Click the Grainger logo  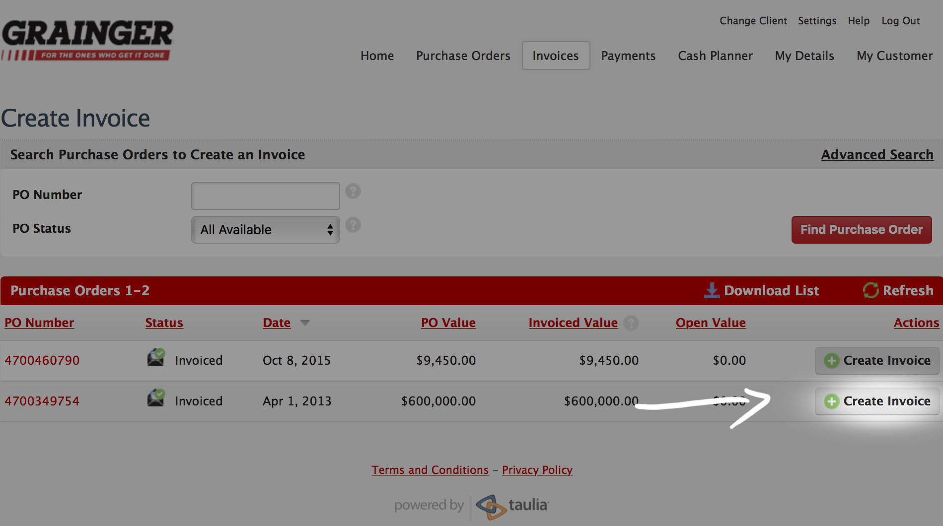point(87,41)
